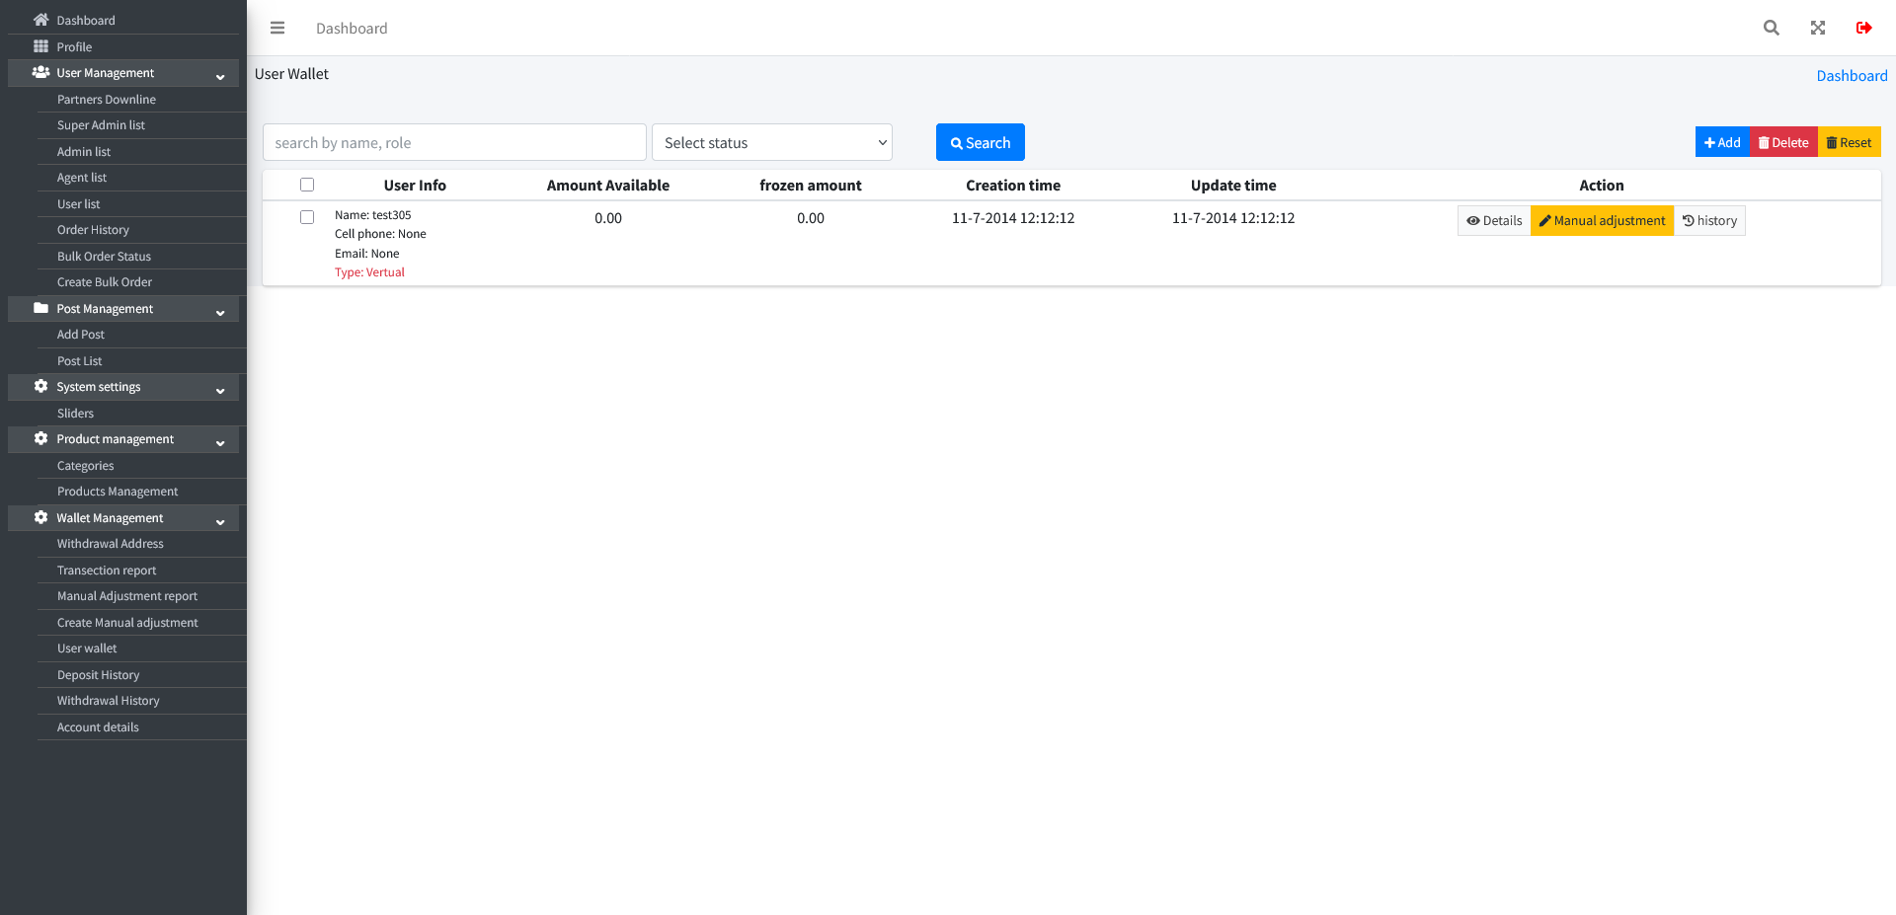Open the Sliders settings
The image size is (1896, 915).
tap(75, 413)
